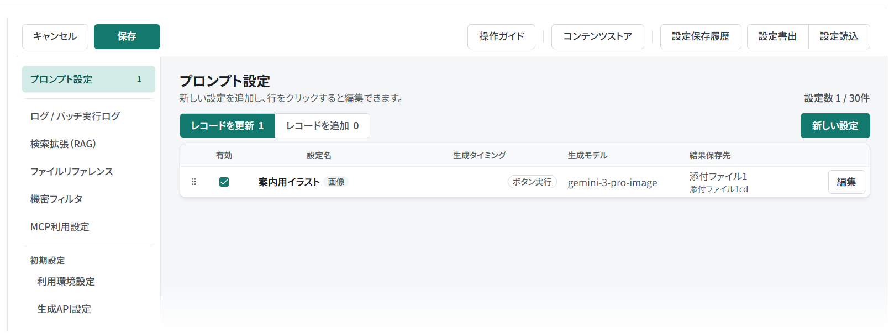Screen dimensions: 889x333
Task: Click the ボタン実行 timing badge
Action: click(x=532, y=182)
